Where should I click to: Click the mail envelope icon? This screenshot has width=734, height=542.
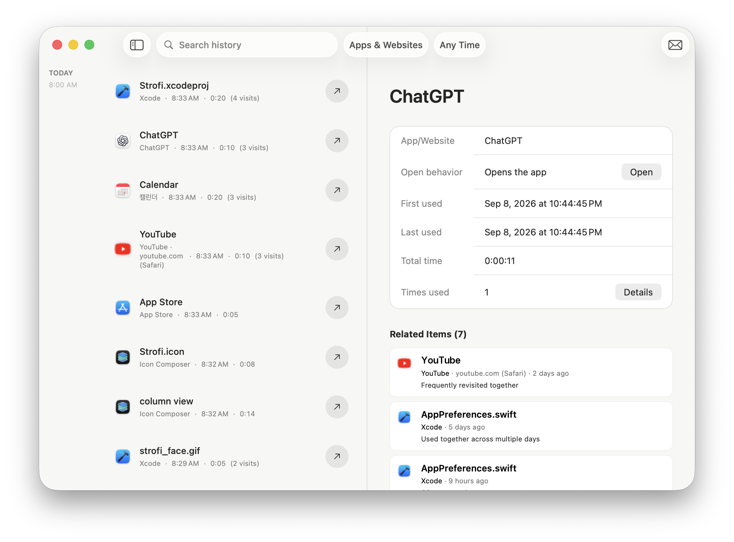(x=675, y=45)
